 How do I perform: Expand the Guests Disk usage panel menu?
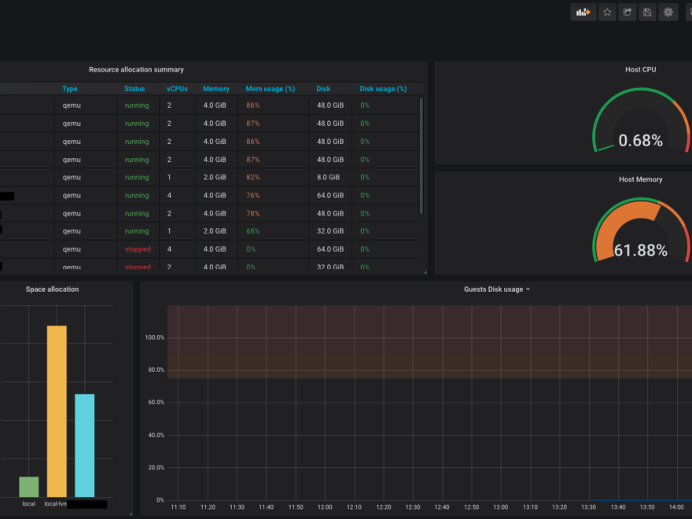coord(528,289)
